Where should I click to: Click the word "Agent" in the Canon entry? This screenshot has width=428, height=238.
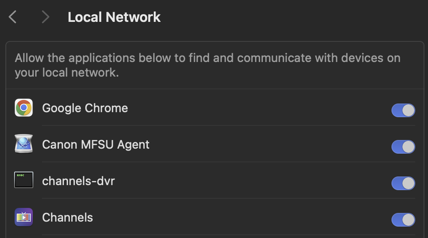[x=133, y=145]
